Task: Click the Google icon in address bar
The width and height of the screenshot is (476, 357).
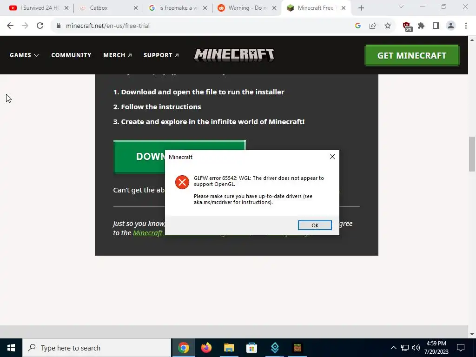Action: [x=357, y=26]
